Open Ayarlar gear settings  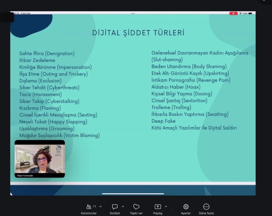(186, 207)
